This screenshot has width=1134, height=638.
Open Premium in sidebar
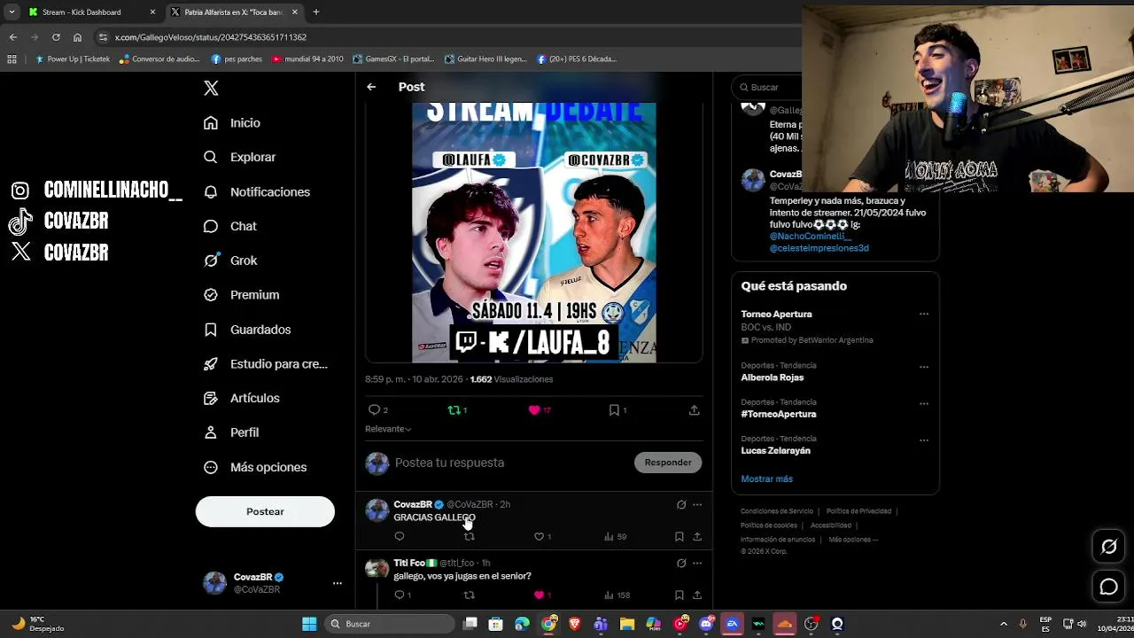(x=241, y=295)
